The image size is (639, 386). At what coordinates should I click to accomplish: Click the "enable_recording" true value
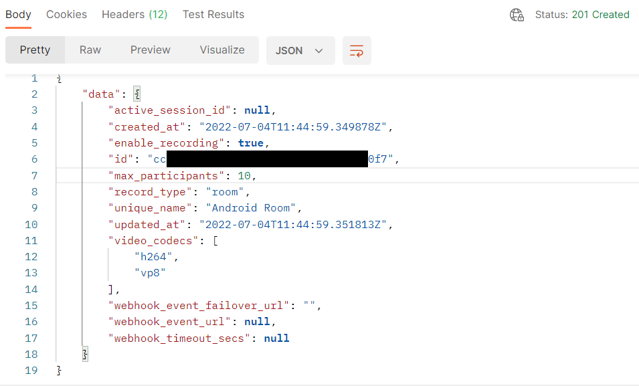[251, 143]
